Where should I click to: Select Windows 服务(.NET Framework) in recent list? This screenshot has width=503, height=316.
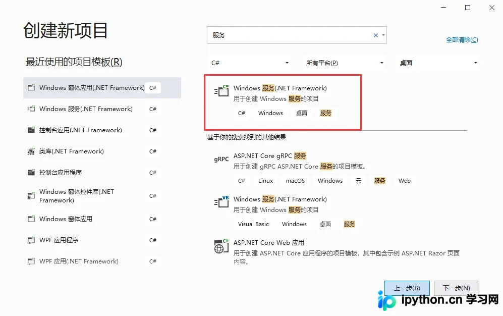[102, 109]
